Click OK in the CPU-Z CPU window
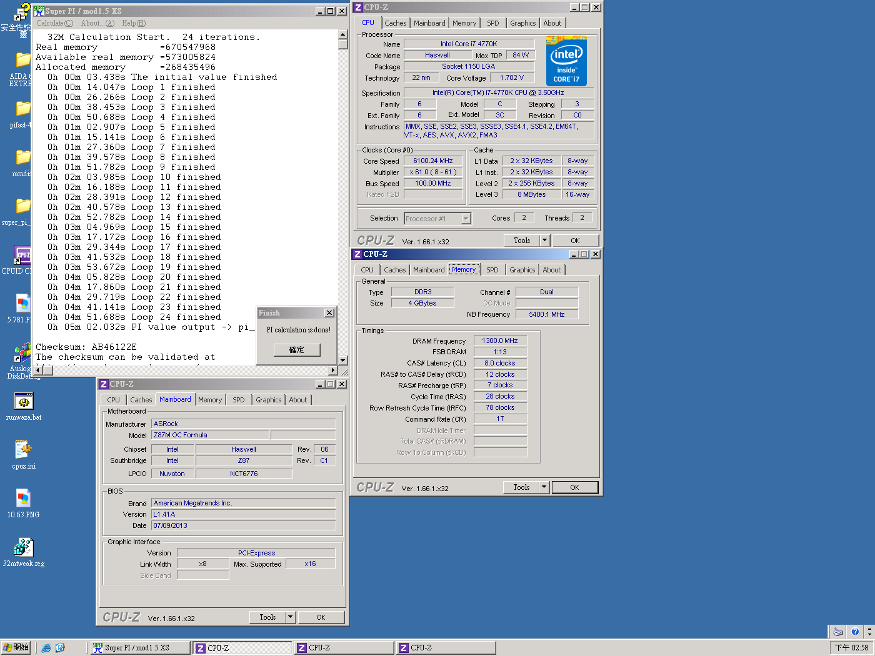The height and width of the screenshot is (656, 875). (575, 241)
